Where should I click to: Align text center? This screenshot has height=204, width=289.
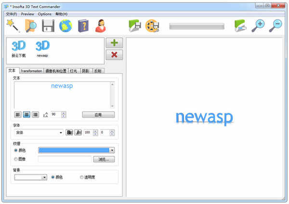(26, 115)
